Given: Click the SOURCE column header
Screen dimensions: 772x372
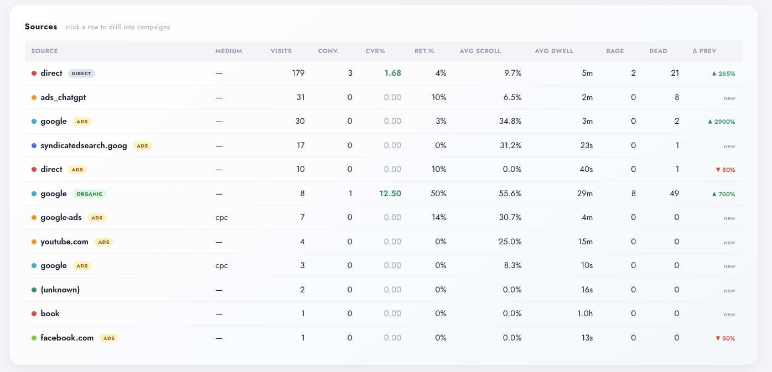Looking at the screenshot, I should pos(44,51).
